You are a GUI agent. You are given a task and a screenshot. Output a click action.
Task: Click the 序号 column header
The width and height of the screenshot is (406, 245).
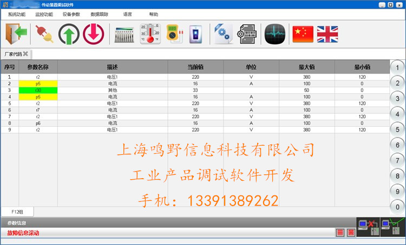tap(10, 67)
